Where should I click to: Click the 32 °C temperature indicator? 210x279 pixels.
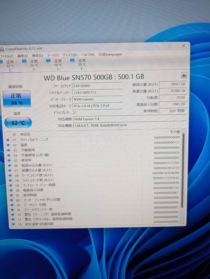point(18,123)
